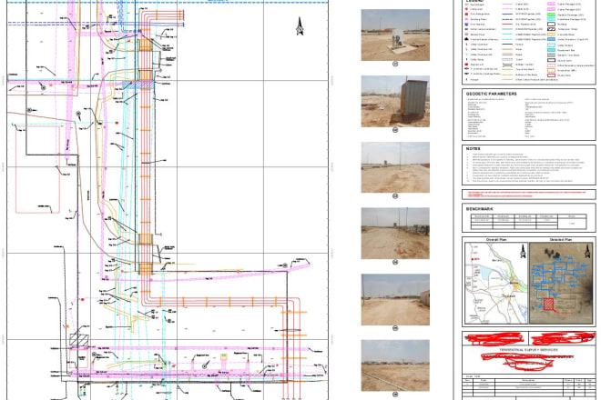Click the north arrow on the Detailed Plan image
Screen dimensions: 601x400
586,252
